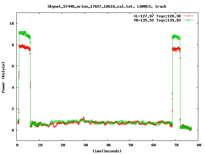The height and width of the screenshot is (154, 205).
Task: Select the XL-127.97 Tsys:128.38 legend entry
Action: [x=157, y=16]
